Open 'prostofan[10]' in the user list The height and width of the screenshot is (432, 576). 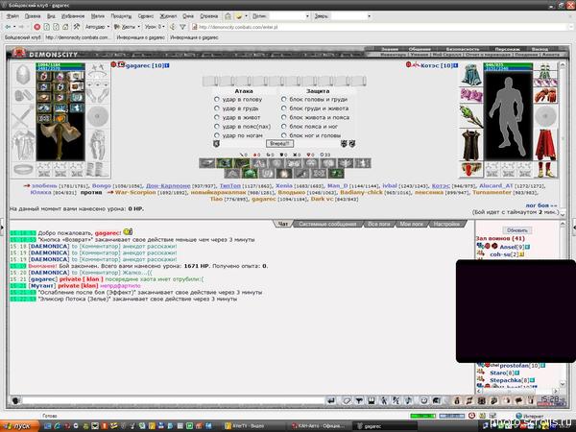click(519, 366)
